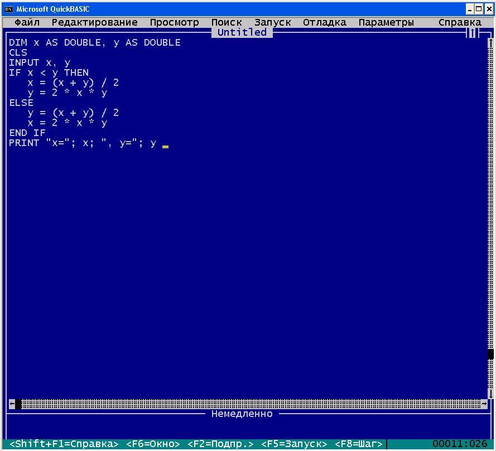496x451 pixels.
Task: Click the IF x < y THEN line
Action: point(49,72)
